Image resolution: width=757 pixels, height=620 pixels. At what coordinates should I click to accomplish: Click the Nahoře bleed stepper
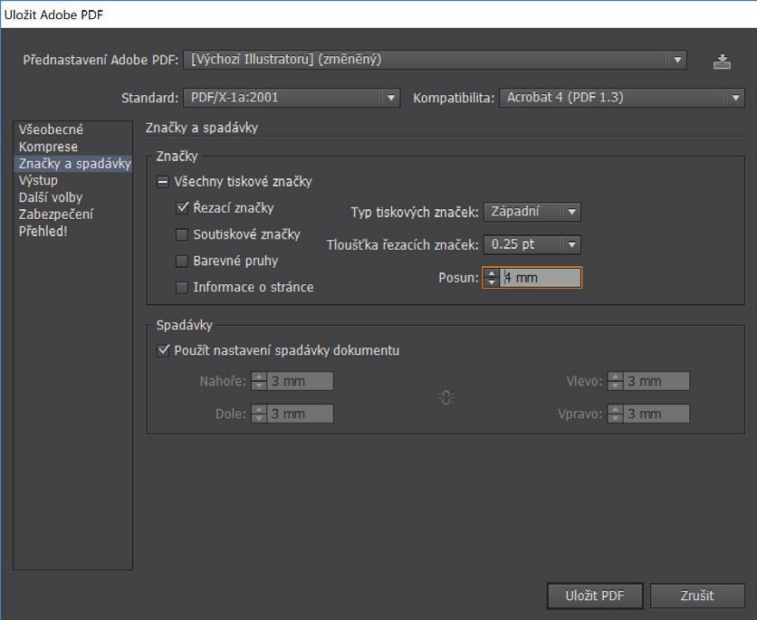click(x=259, y=381)
